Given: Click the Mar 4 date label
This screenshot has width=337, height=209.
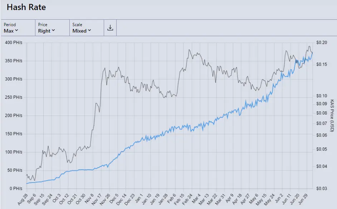Looking at the screenshot, I should click(196, 198).
